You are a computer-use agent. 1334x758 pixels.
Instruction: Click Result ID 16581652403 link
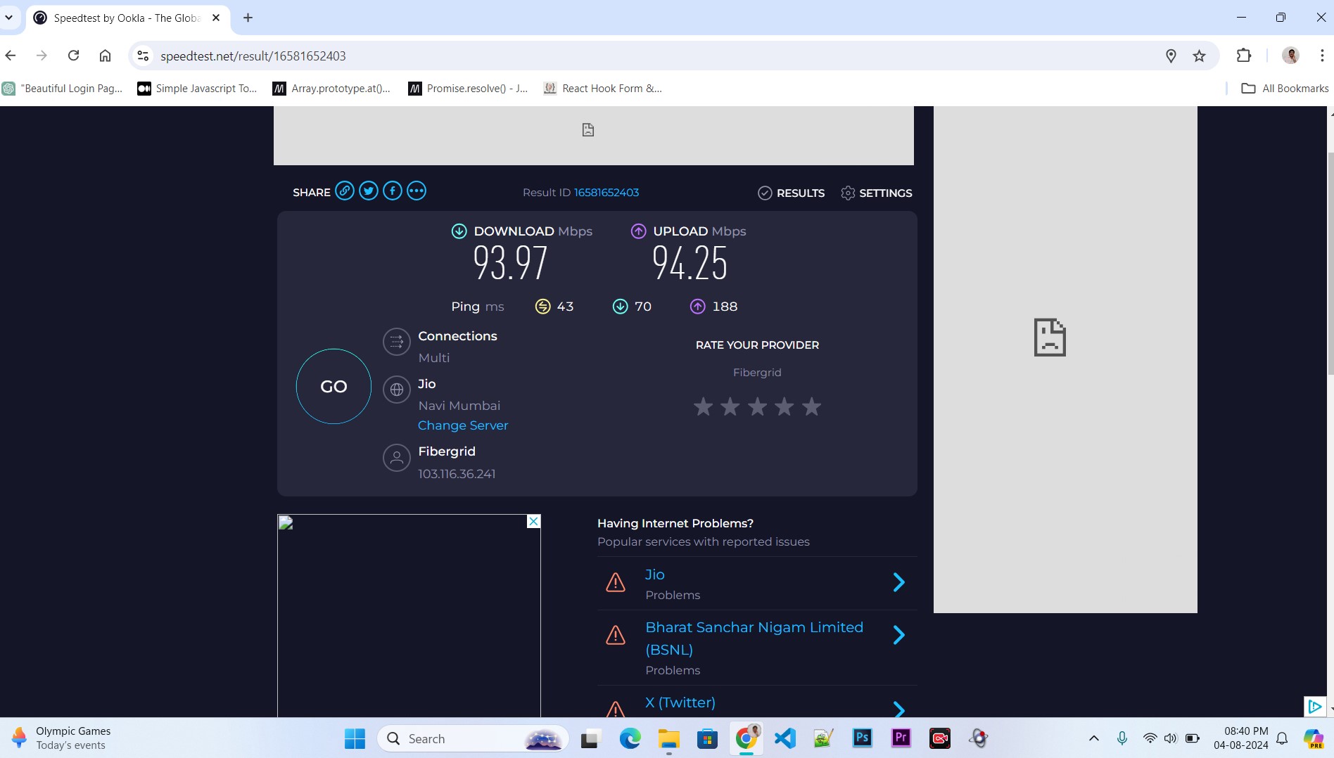pos(606,193)
